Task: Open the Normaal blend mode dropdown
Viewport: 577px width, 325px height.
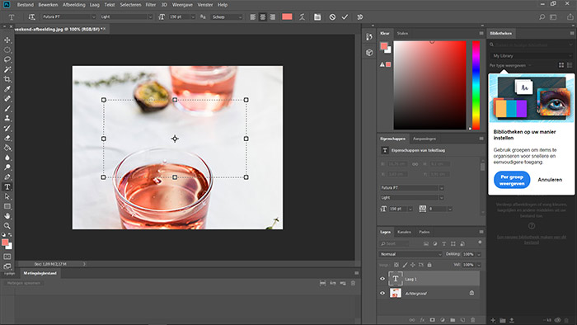Action: pos(410,254)
